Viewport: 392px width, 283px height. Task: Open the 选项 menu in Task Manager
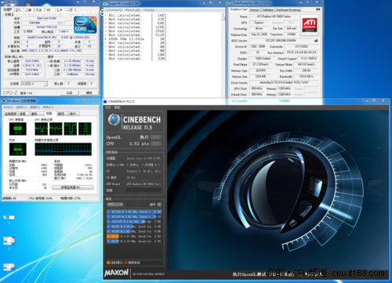21,107
